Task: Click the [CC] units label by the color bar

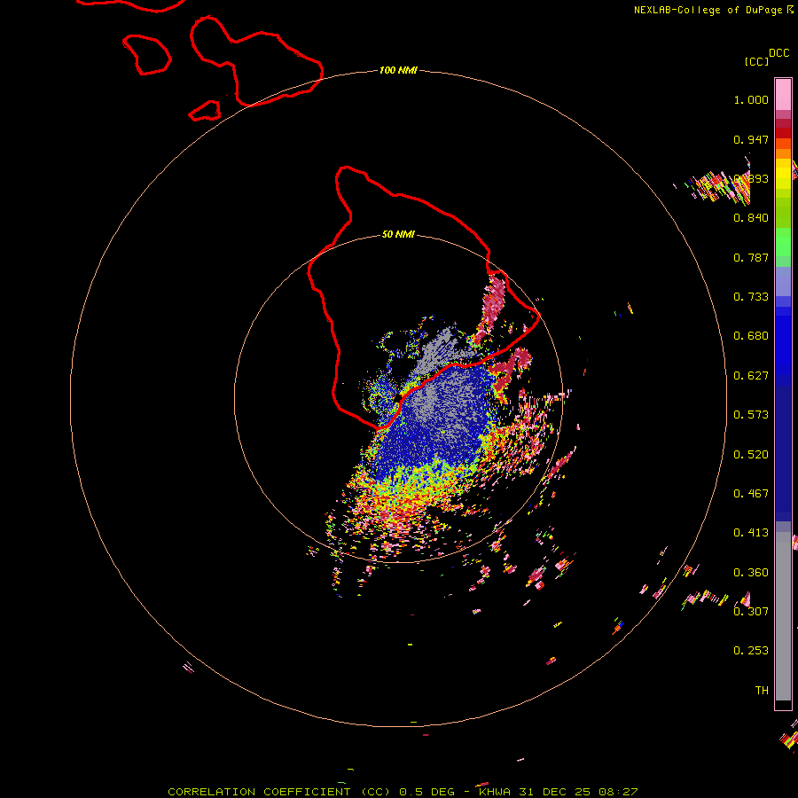Action: click(756, 61)
